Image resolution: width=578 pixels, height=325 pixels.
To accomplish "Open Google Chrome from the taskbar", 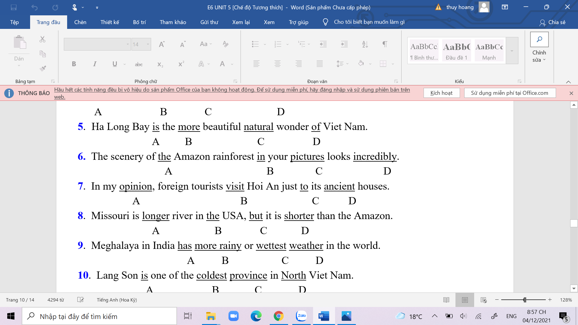I will pyautogui.click(x=279, y=316).
